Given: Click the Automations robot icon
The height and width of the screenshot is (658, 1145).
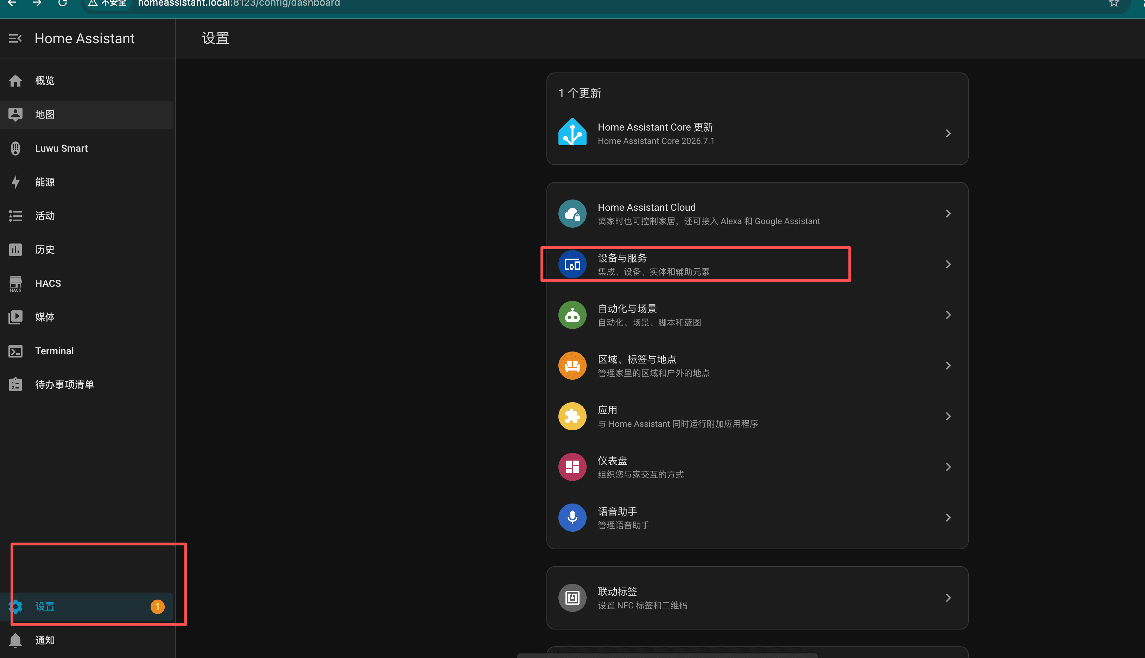Looking at the screenshot, I should tap(572, 315).
